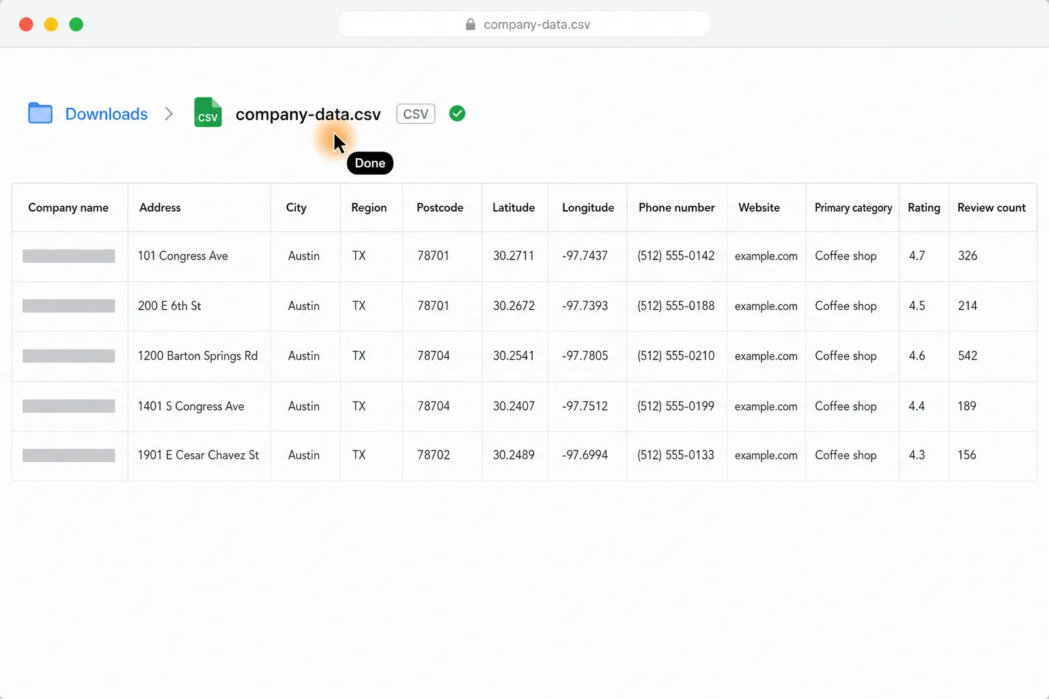This screenshot has width=1049, height=699.
Task: Click the CSV format badge
Action: point(415,114)
